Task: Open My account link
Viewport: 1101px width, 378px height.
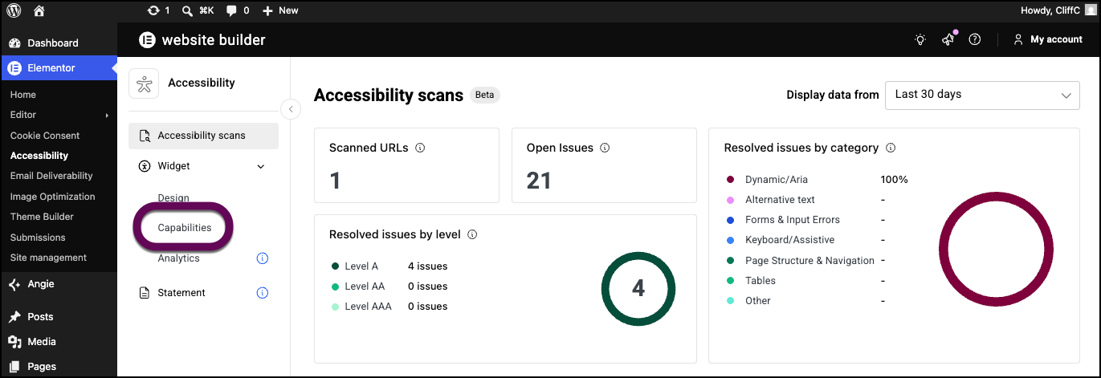Action: 1048,39
